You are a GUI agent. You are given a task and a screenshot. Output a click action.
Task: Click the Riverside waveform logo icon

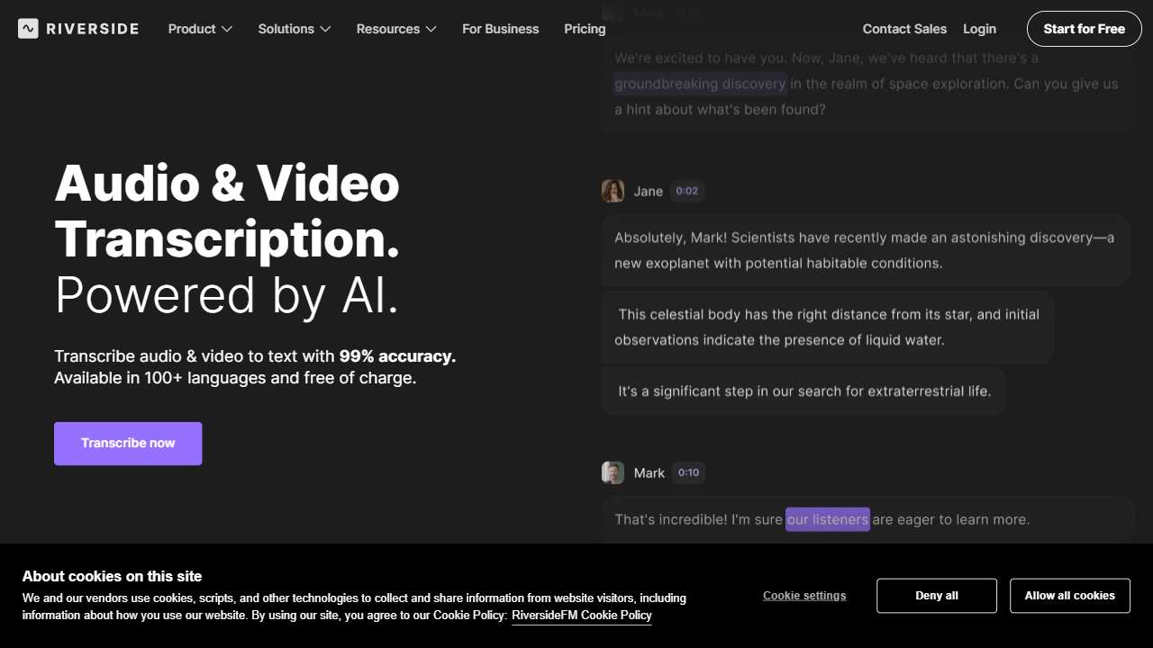pyautogui.click(x=28, y=28)
